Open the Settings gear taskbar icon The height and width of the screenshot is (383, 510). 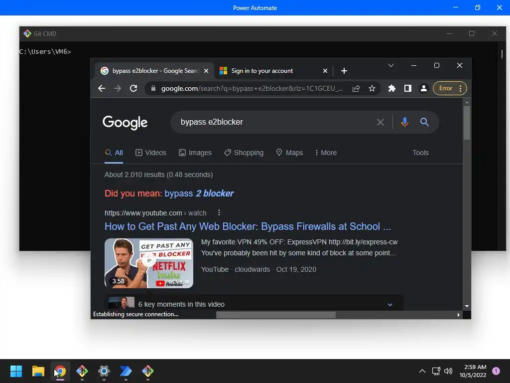pyautogui.click(x=104, y=371)
